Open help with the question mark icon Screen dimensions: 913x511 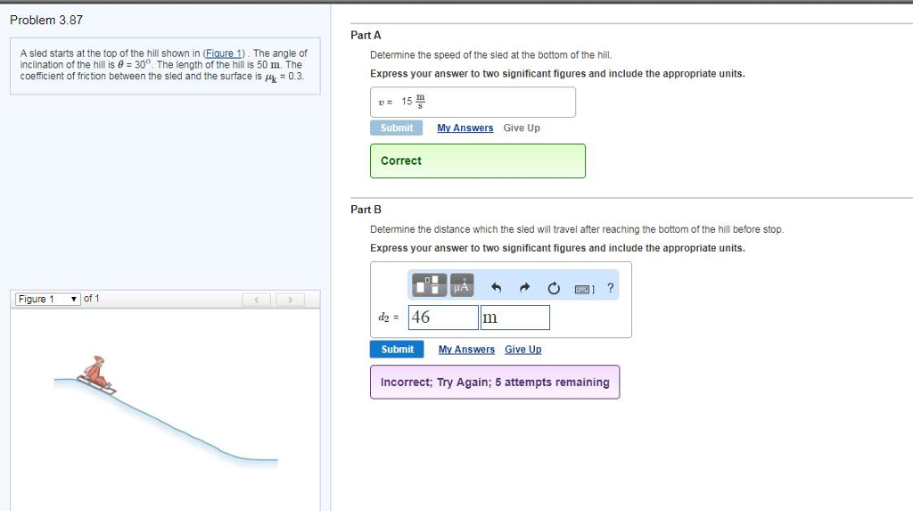click(610, 288)
